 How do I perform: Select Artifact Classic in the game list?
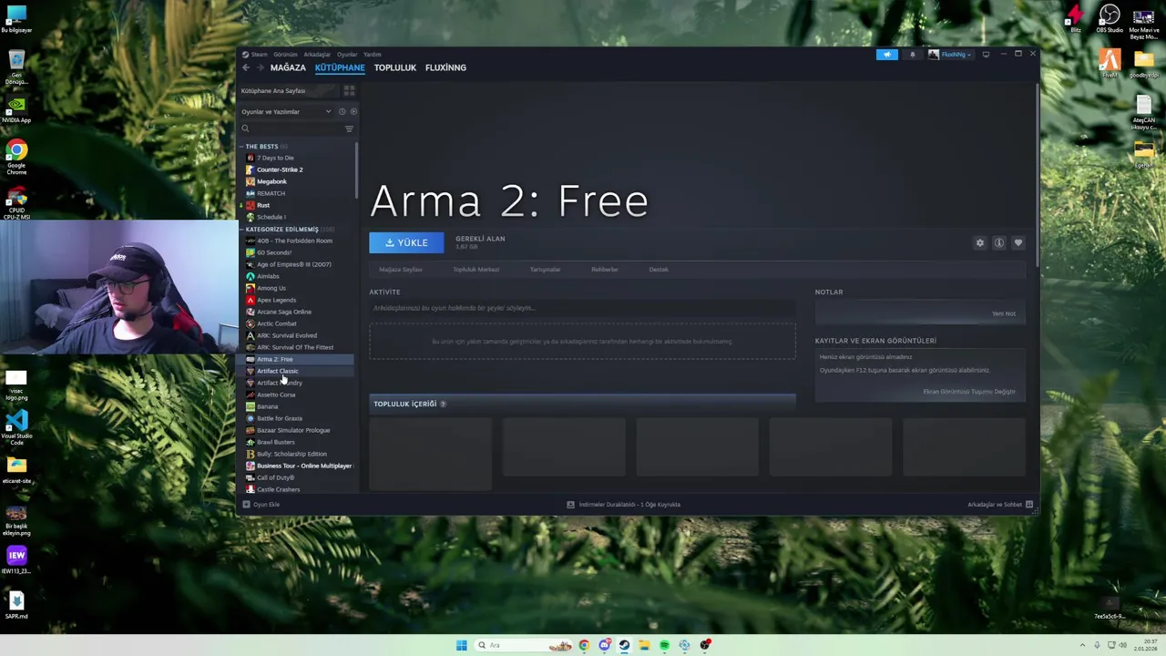(277, 371)
